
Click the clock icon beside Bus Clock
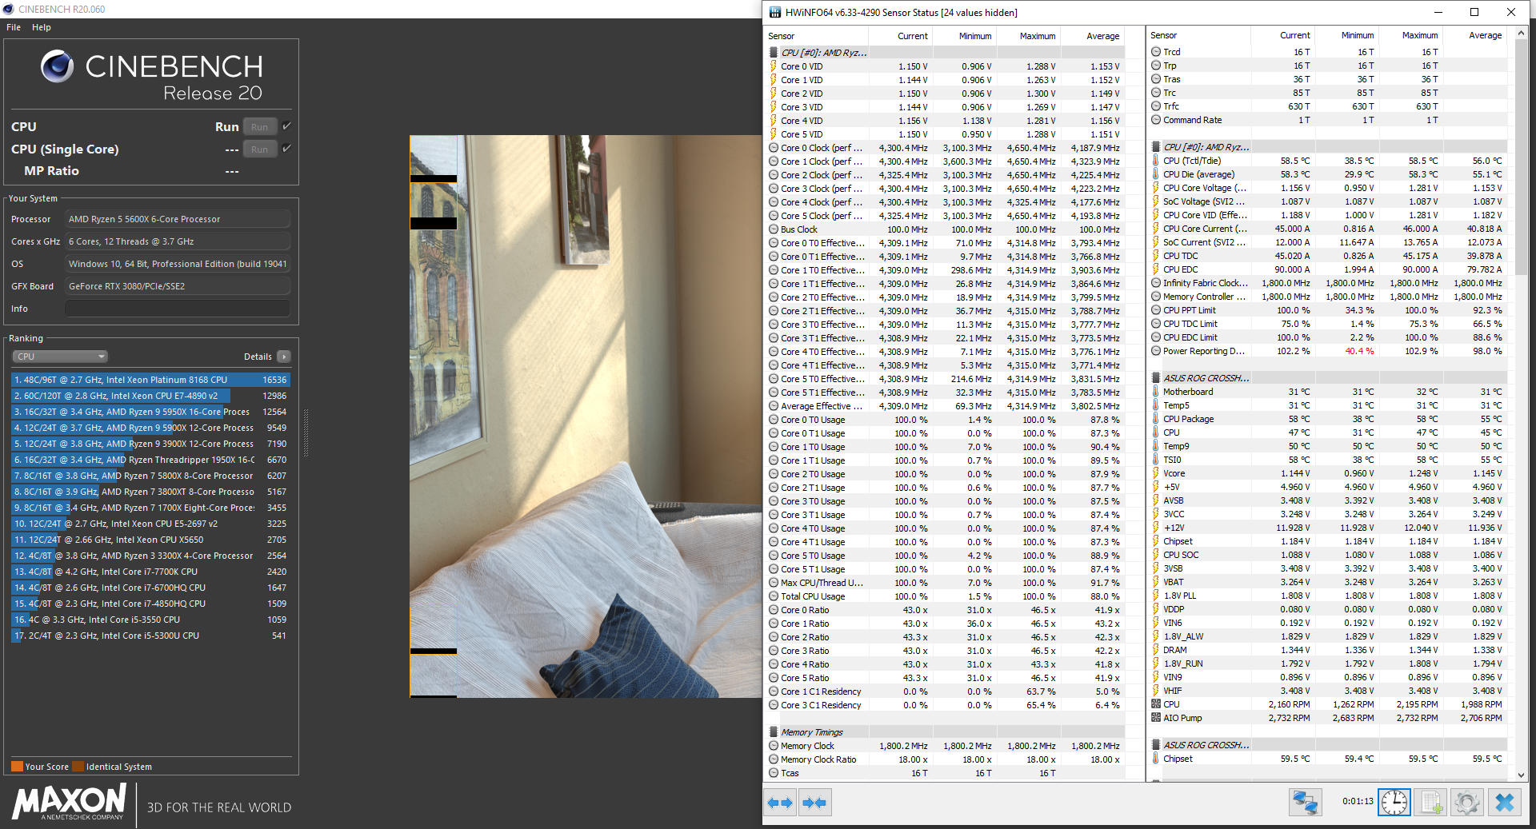click(x=774, y=229)
